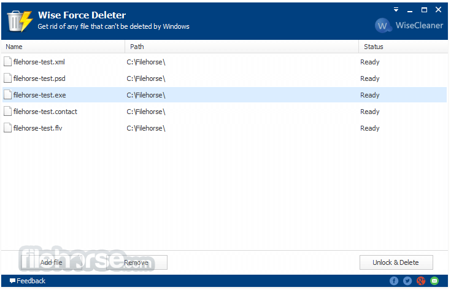Click the path cell of filehorse-test.contact
This screenshot has width=451, height=290.
coord(146,112)
